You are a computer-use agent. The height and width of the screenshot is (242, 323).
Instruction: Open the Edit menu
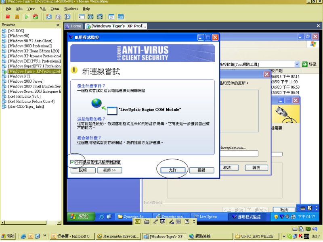pyautogui.click(x=19, y=8)
